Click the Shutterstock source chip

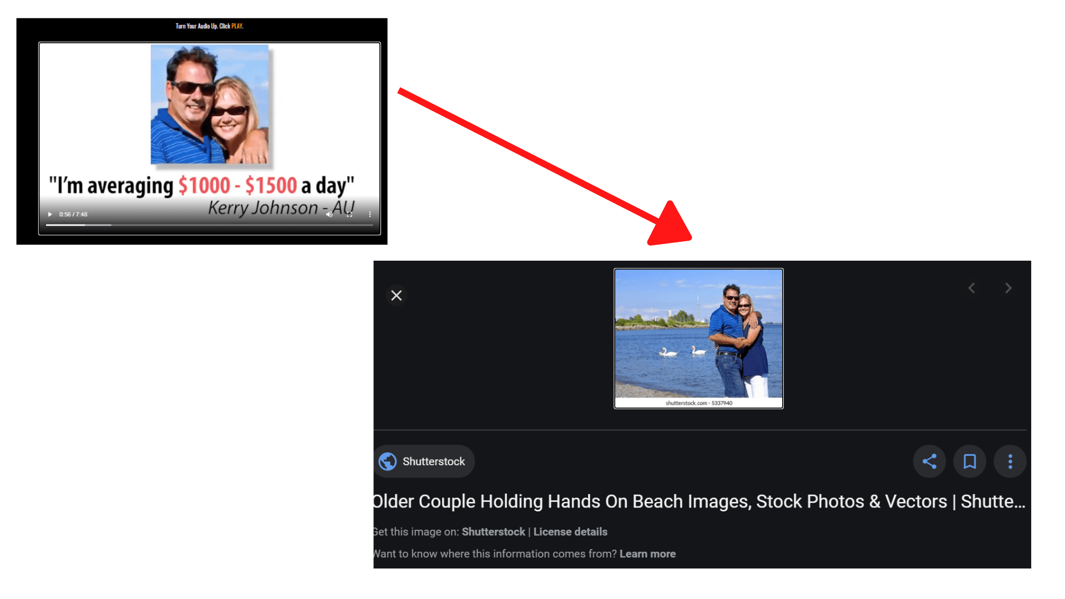pos(424,461)
